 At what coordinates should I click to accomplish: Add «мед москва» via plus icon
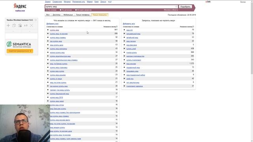(124, 64)
